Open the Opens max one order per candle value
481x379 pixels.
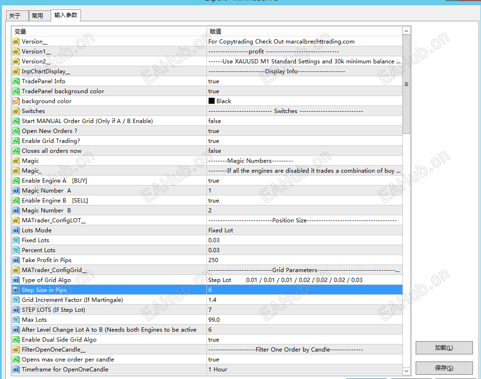[304, 360]
